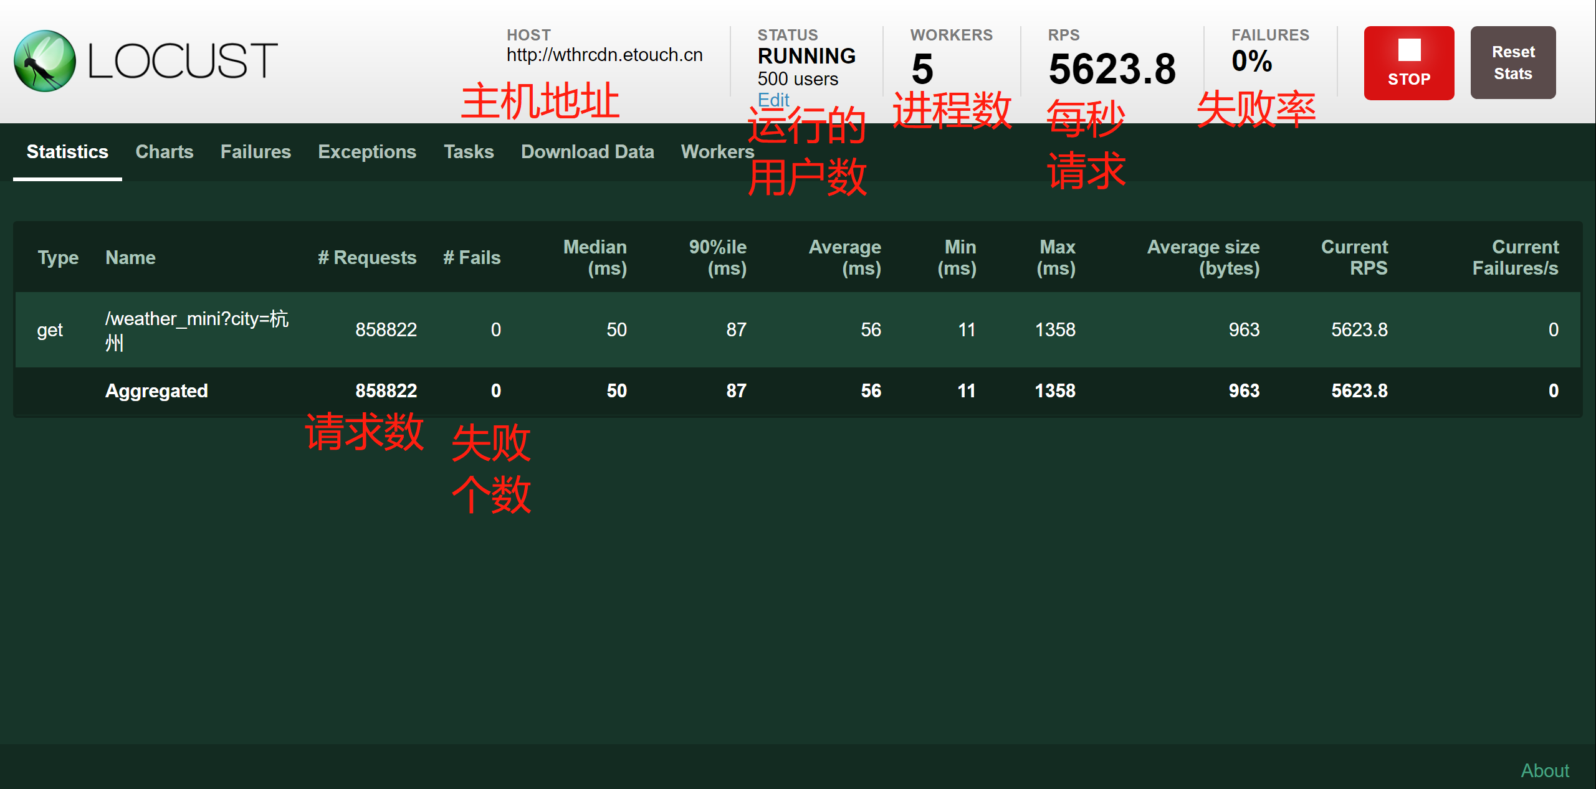The height and width of the screenshot is (789, 1596).
Task: Switch to the Workers tab
Action: tap(717, 152)
